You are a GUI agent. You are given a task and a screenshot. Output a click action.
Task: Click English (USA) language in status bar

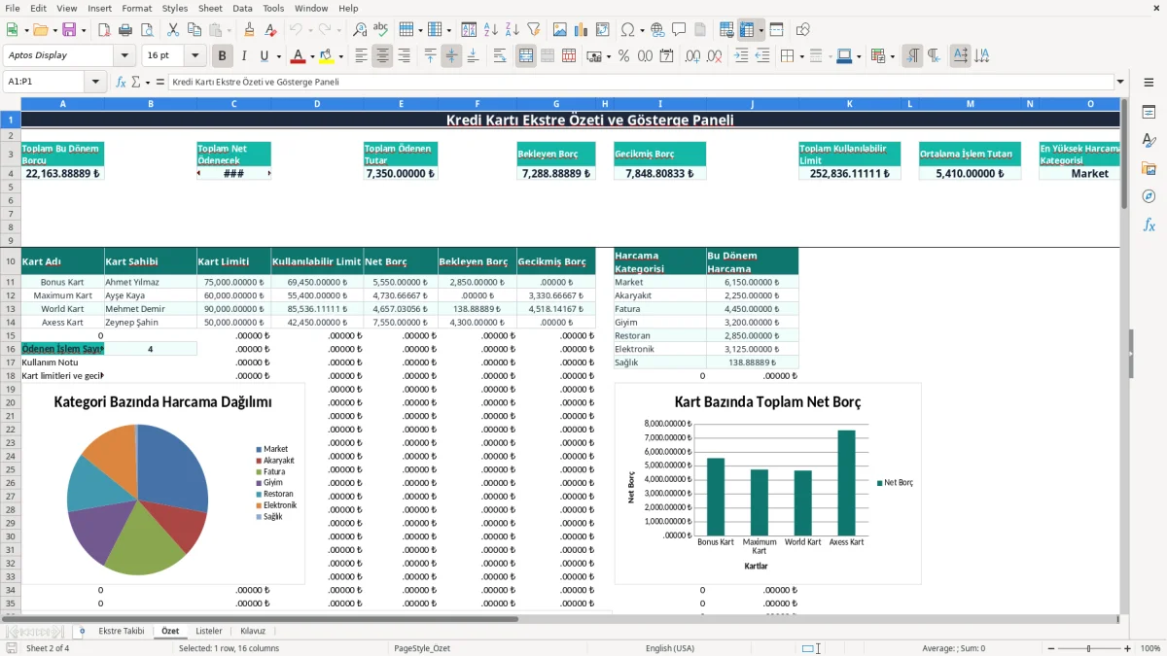[x=670, y=648]
